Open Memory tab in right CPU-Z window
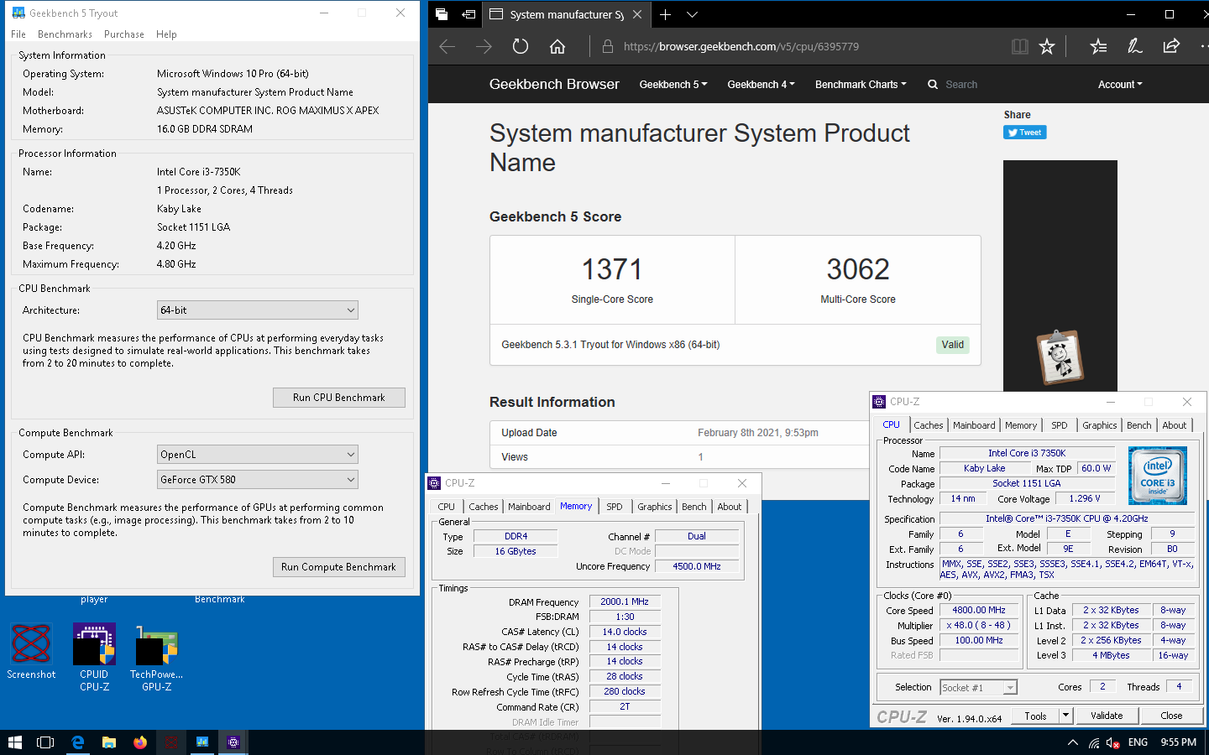The image size is (1209, 755). tap(1021, 425)
